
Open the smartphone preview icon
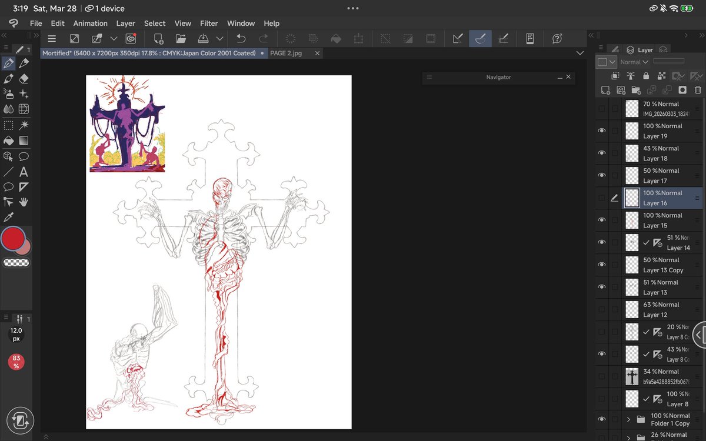[x=529, y=39]
